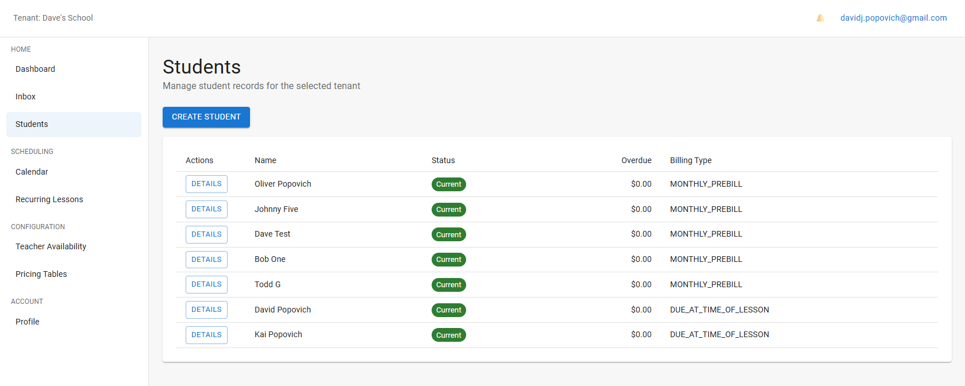The width and height of the screenshot is (965, 386).
Task: Click the Name column header
Action: click(266, 160)
